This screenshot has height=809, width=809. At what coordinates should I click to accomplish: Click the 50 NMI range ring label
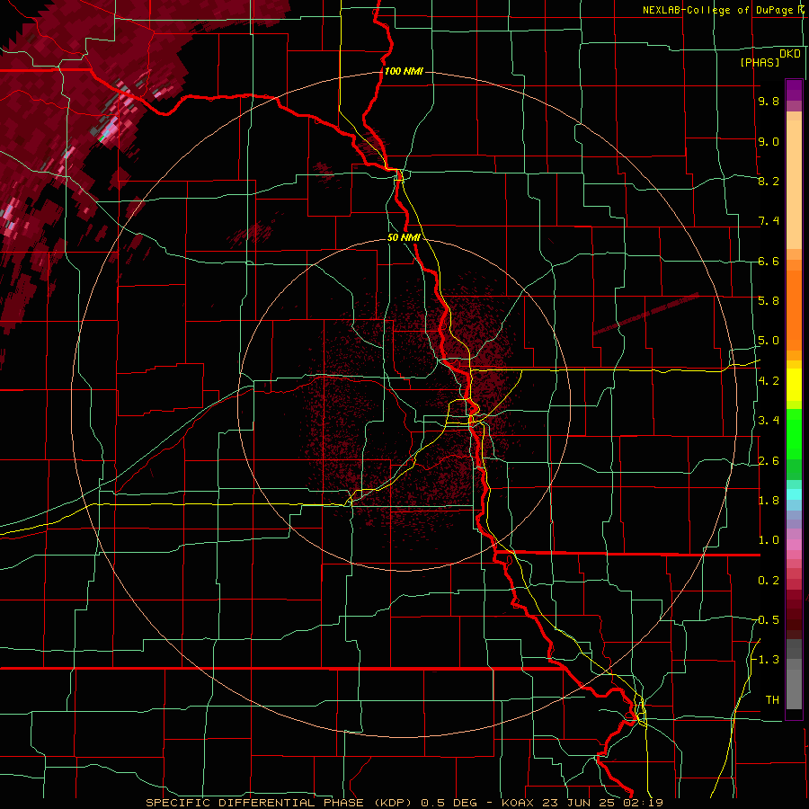coord(404,238)
